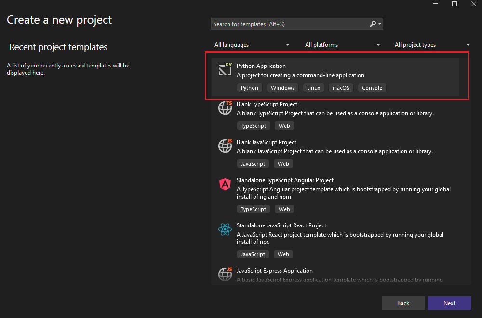482x318 pixels.
Task: Click the Blank JavaScript Project globe icon
Action: point(225,146)
